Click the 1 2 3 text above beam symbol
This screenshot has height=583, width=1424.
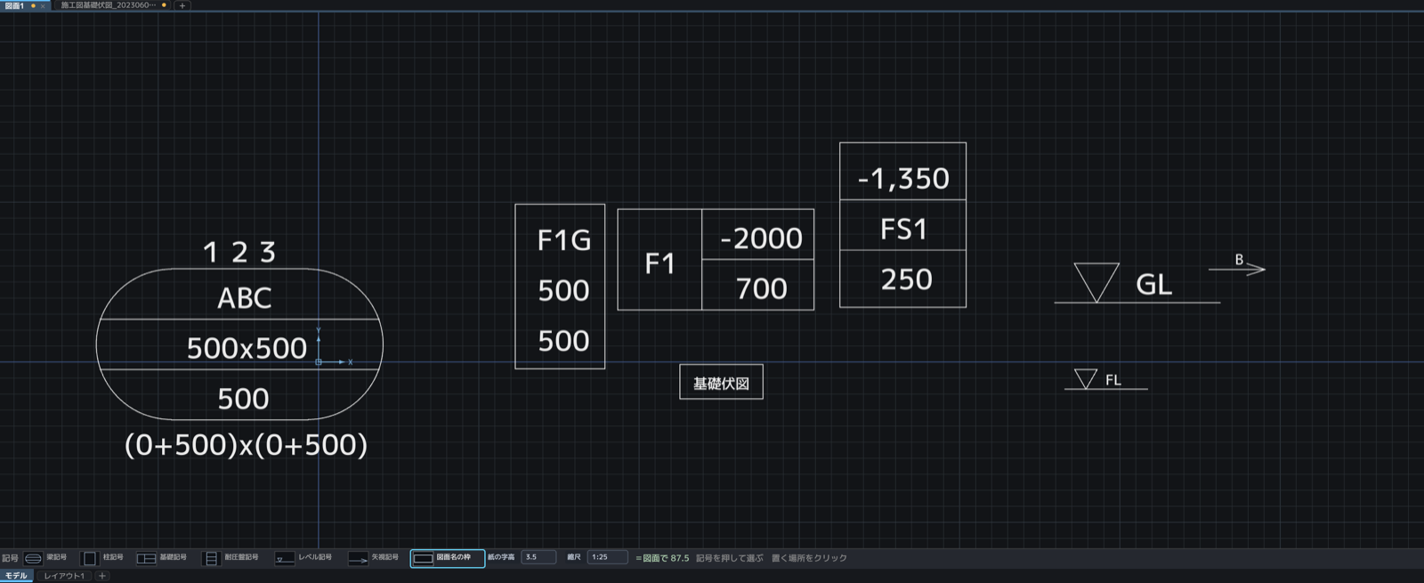pos(239,252)
